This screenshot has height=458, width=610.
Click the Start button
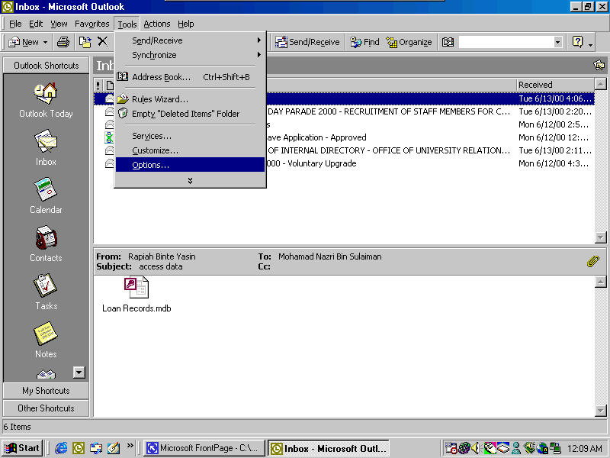pyautogui.click(x=22, y=448)
